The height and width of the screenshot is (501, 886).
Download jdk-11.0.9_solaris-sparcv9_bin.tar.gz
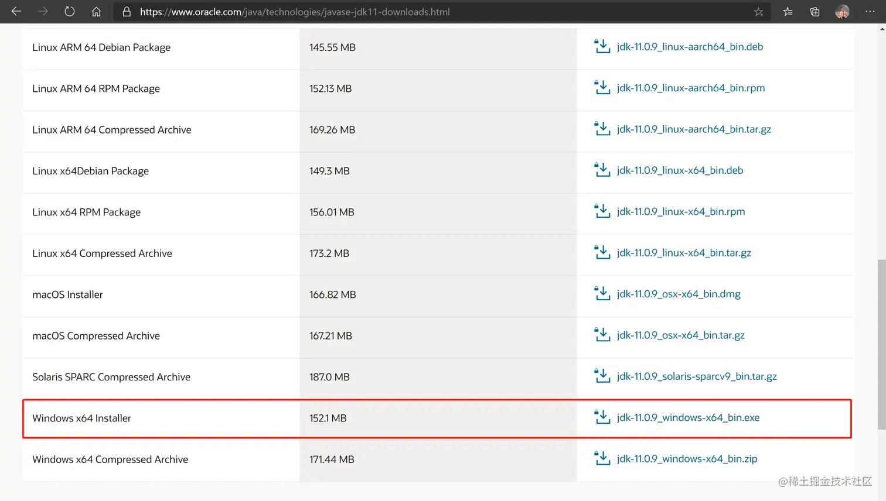tap(697, 376)
